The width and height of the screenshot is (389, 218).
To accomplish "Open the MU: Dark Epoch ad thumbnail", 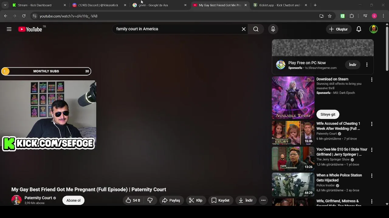I will pyautogui.click(x=293, y=97).
